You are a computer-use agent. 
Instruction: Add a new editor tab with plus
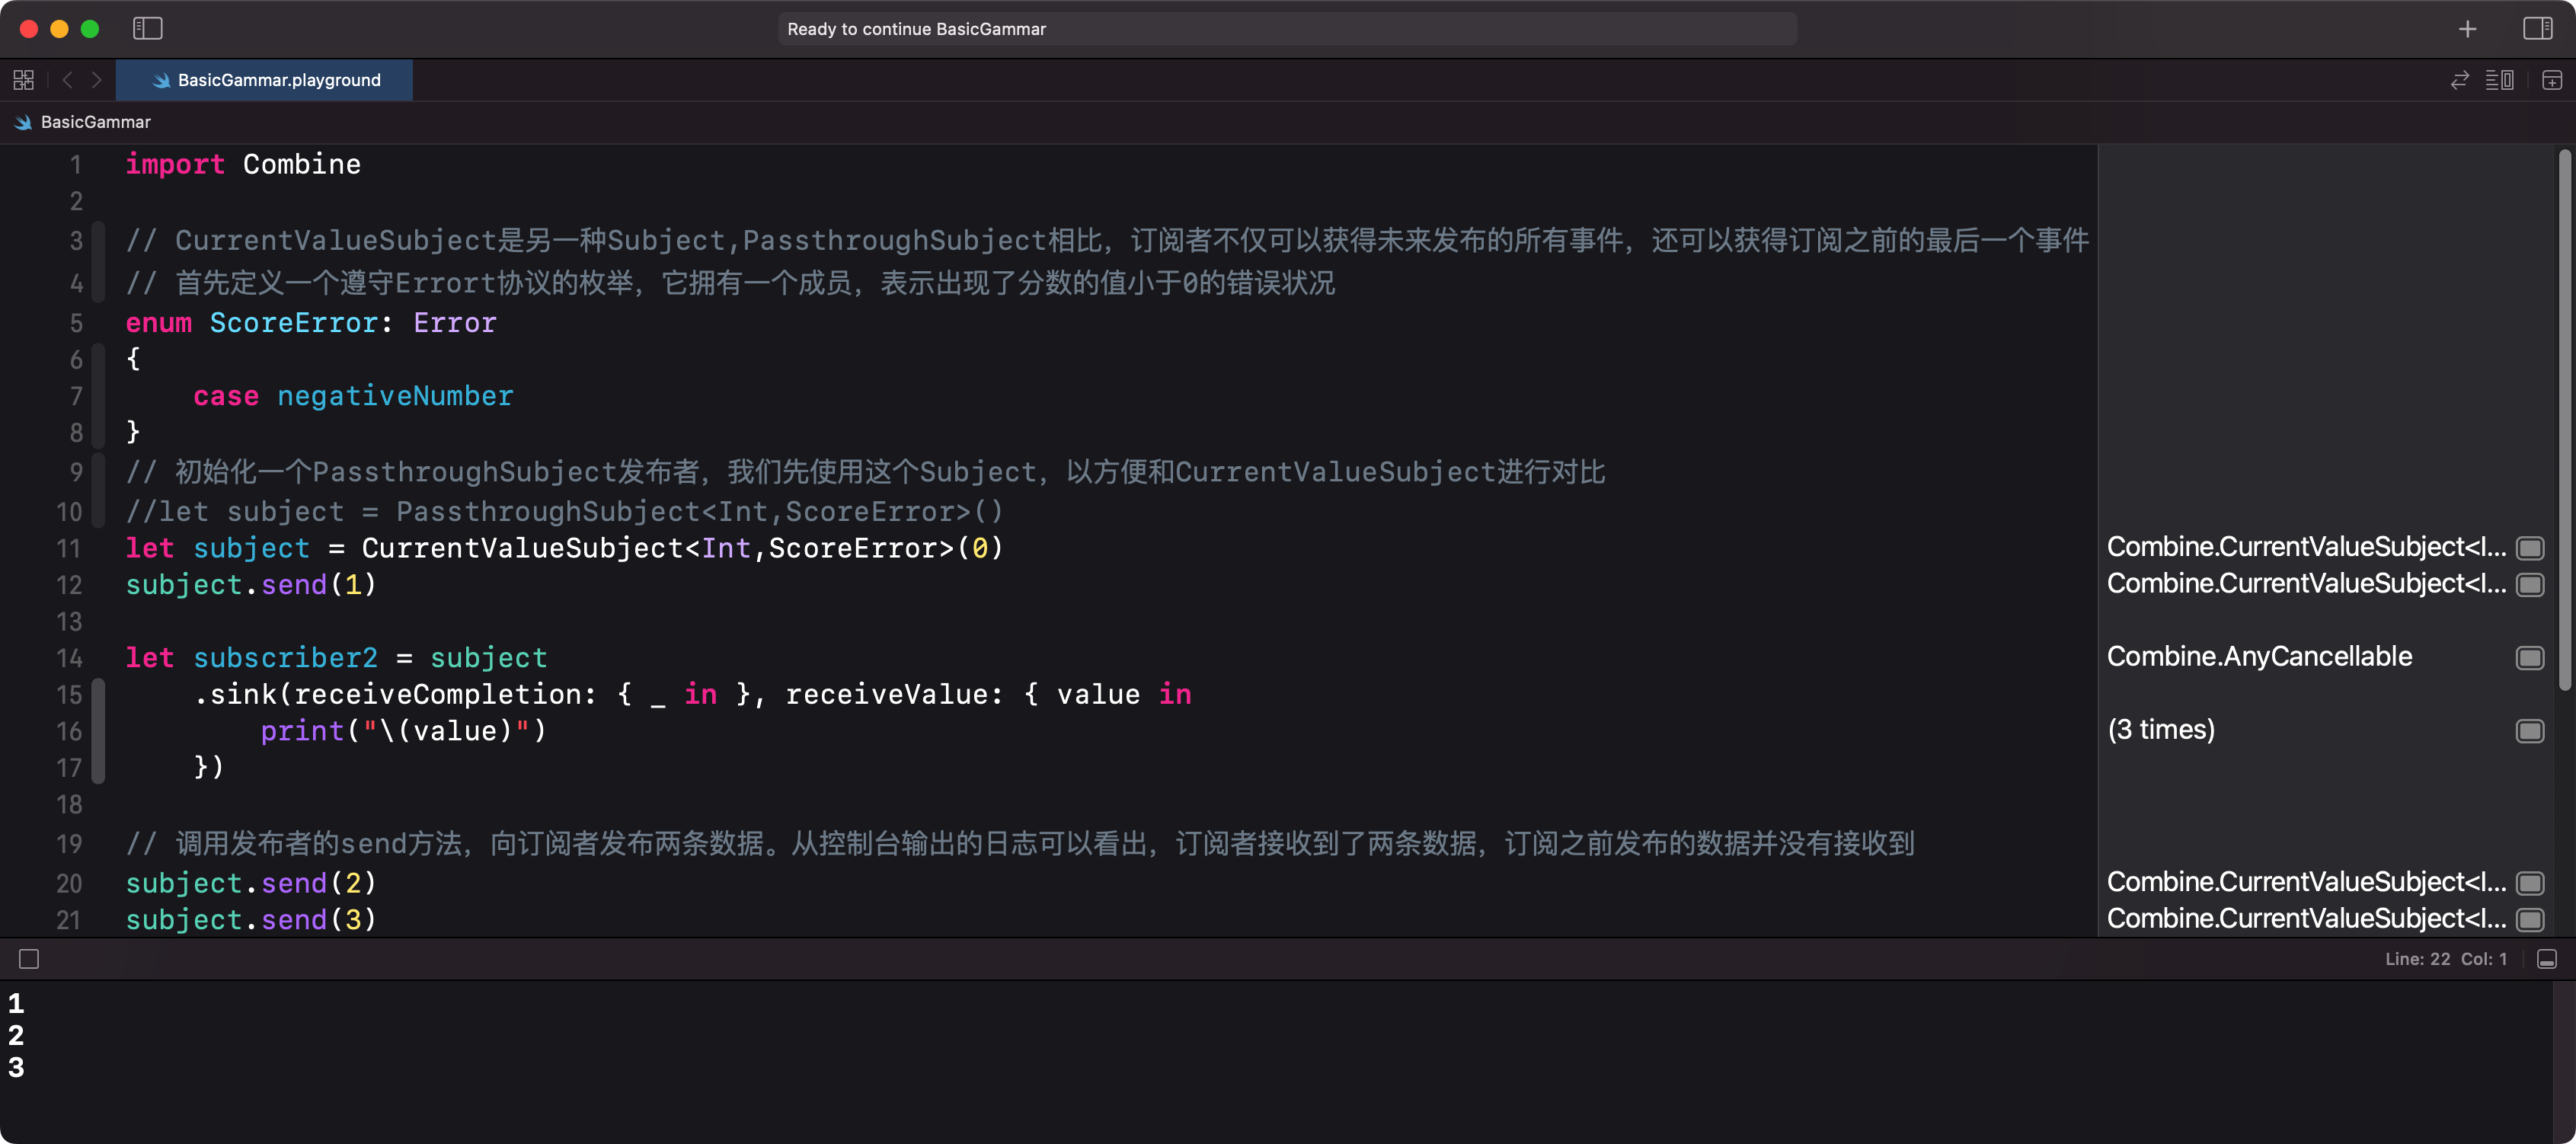coord(2467,29)
